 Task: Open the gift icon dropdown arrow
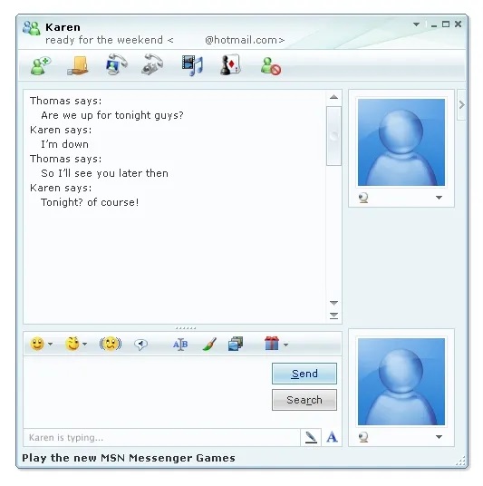286,345
